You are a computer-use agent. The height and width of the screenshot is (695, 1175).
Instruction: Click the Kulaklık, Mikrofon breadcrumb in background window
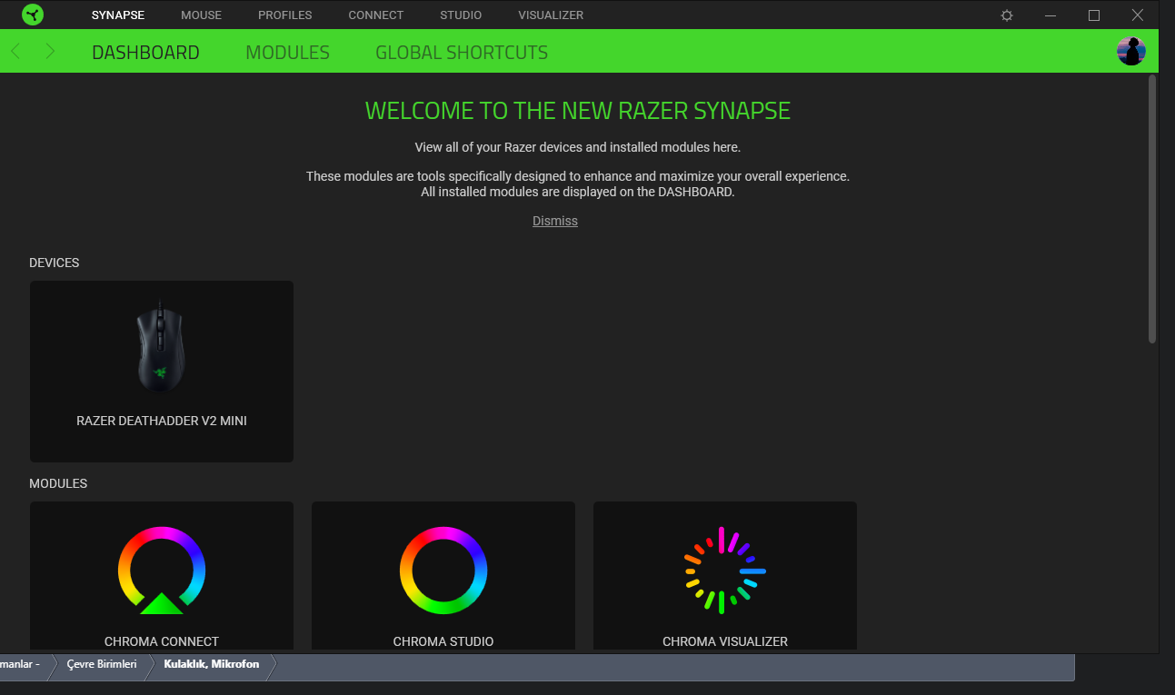(212, 664)
